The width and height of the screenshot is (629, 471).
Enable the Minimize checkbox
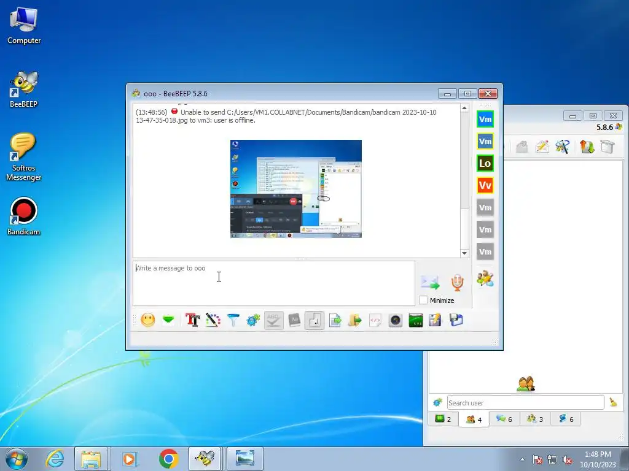[x=423, y=300]
